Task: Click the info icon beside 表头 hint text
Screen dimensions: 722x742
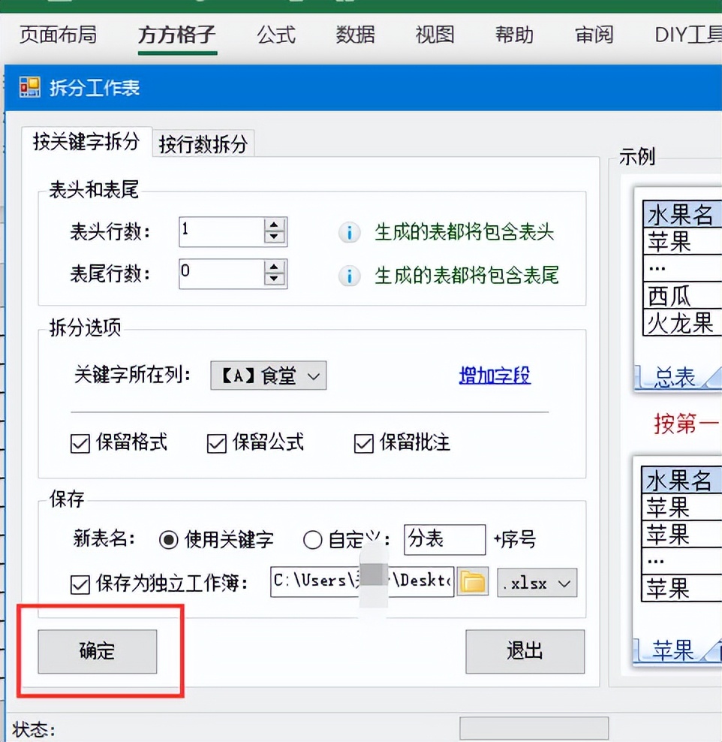Action: point(349,233)
